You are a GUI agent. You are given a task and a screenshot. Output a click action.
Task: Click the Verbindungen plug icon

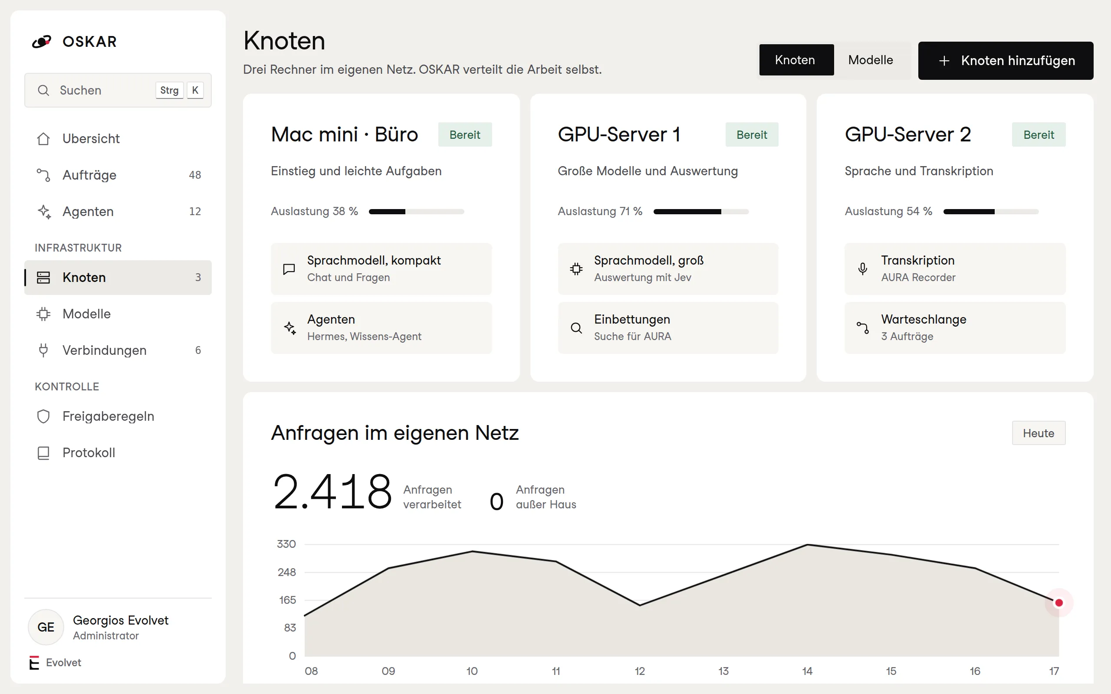point(43,350)
